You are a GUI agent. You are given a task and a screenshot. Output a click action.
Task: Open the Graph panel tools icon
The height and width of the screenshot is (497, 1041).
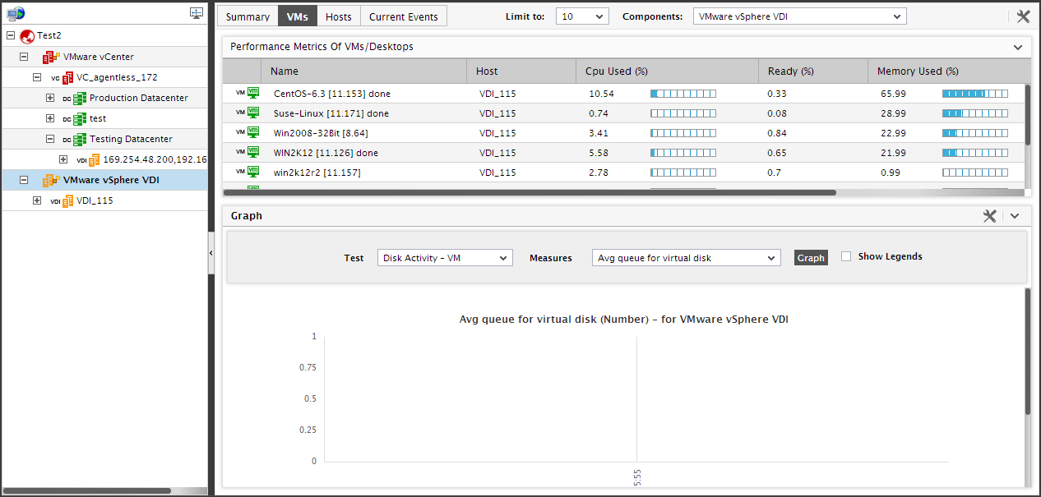point(990,215)
